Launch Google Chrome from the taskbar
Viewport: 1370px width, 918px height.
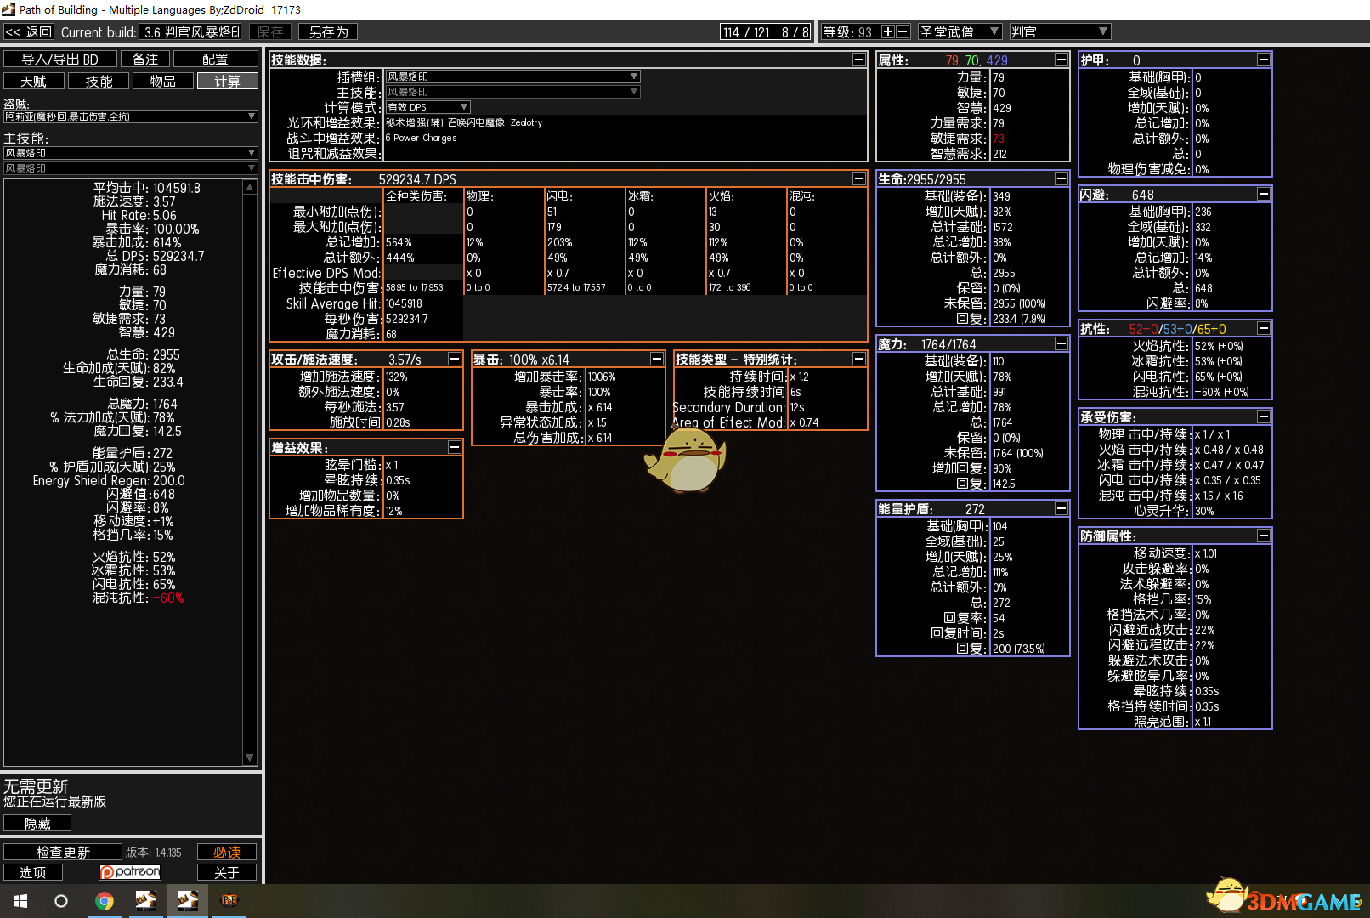tap(104, 901)
